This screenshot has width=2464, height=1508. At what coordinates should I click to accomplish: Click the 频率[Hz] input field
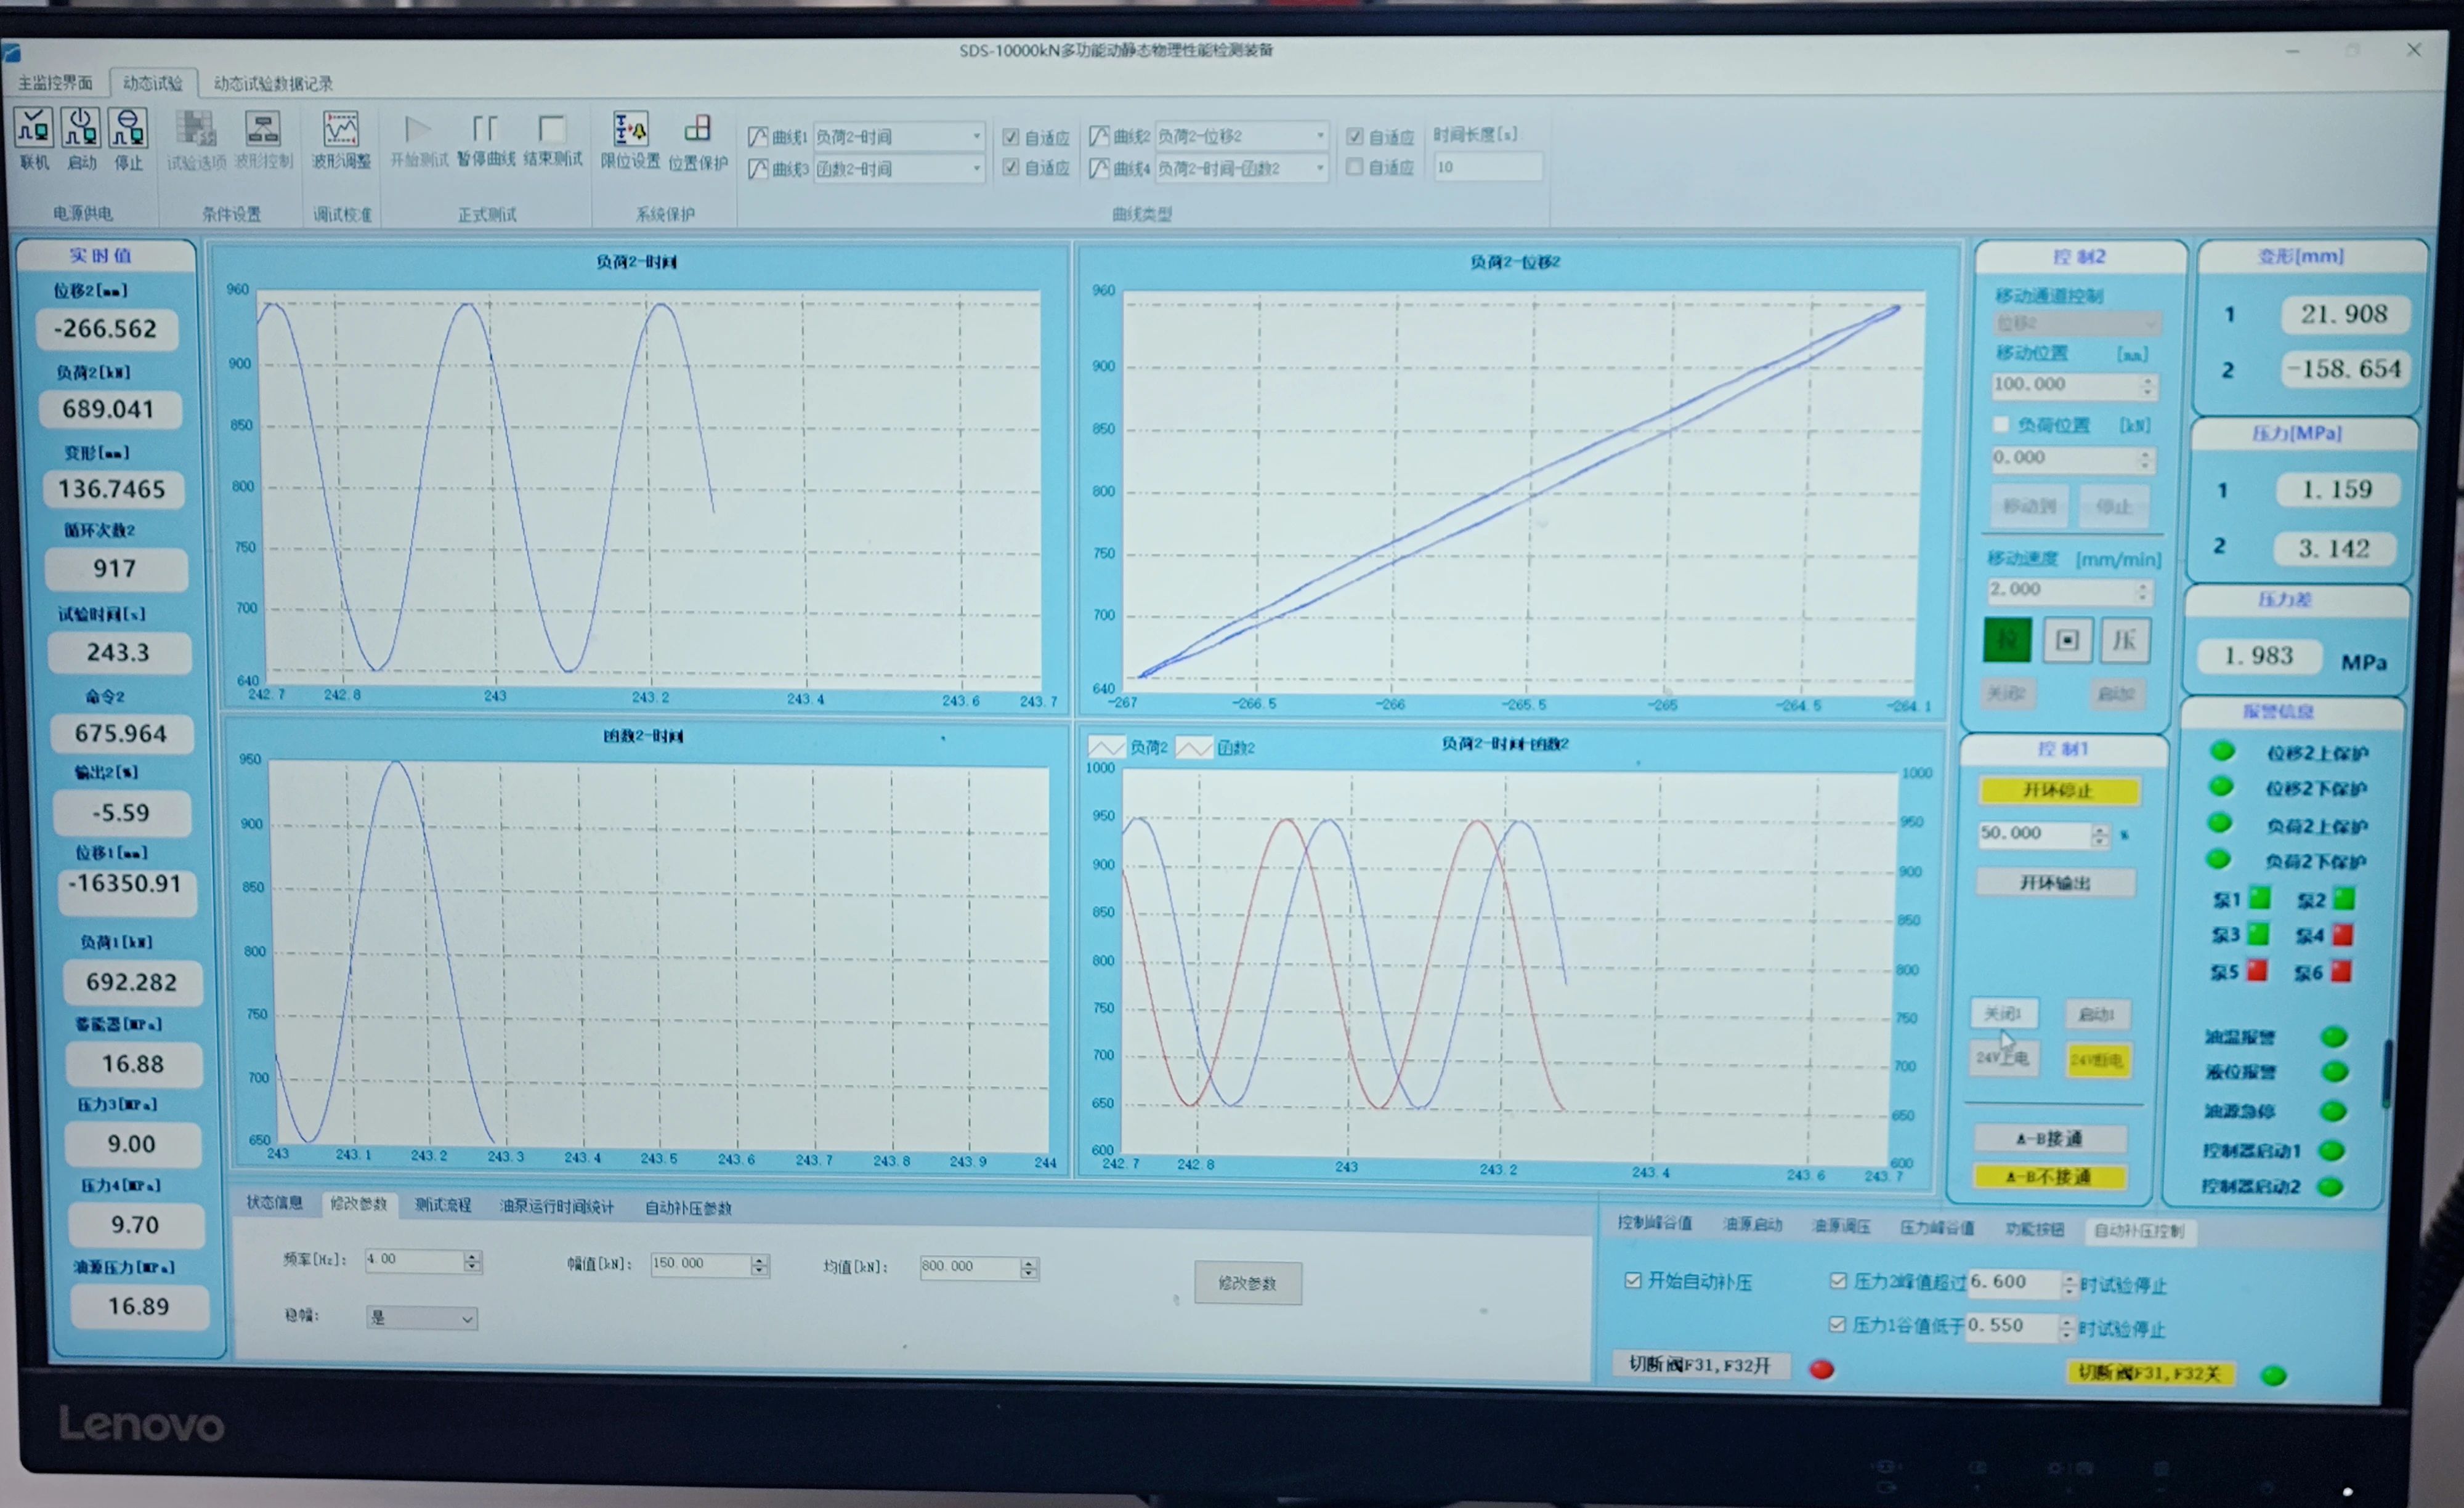pos(413,1260)
